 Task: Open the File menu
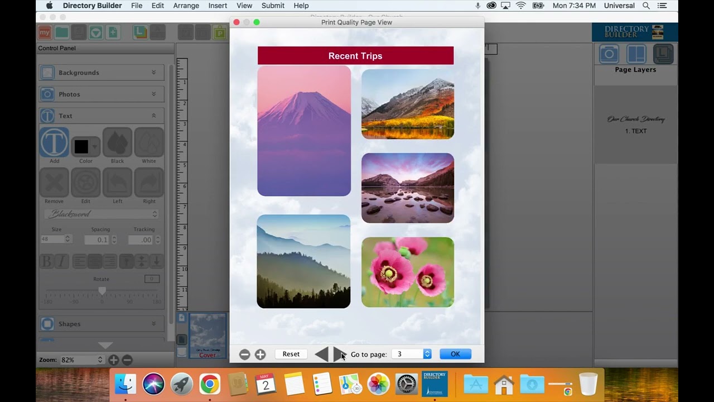(x=137, y=6)
